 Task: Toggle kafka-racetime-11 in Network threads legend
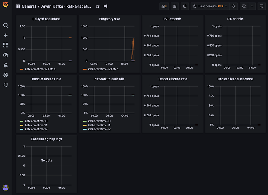tap(99, 125)
